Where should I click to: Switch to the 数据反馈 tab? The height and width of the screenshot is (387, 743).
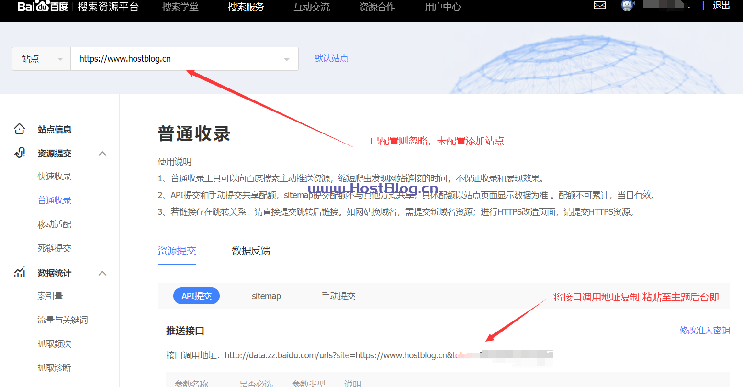(x=251, y=251)
